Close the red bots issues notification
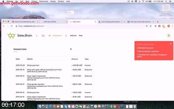This screenshot has width=174, height=109. [x=171, y=44]
